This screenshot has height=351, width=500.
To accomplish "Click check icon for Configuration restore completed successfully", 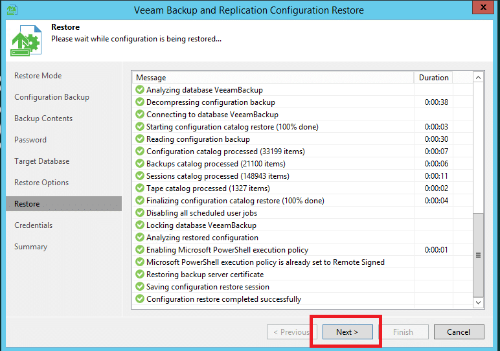I will [x=140, y=299].
